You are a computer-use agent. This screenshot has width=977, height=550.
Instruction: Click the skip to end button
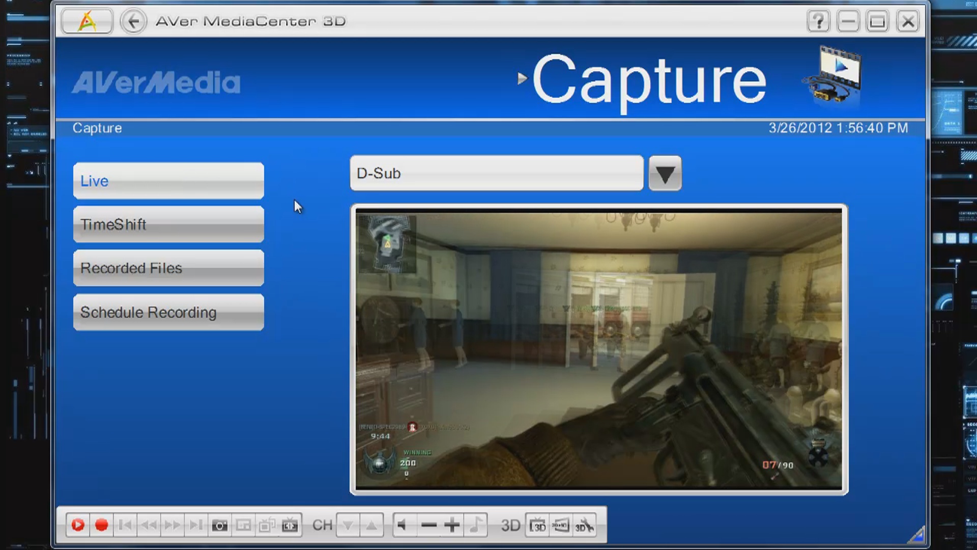(x=195, y=525)
